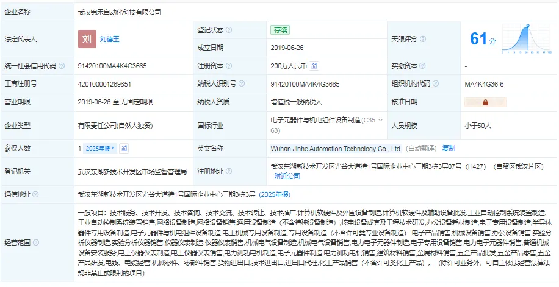Click help icon beside 实缴资本

(x=423, y=66)
